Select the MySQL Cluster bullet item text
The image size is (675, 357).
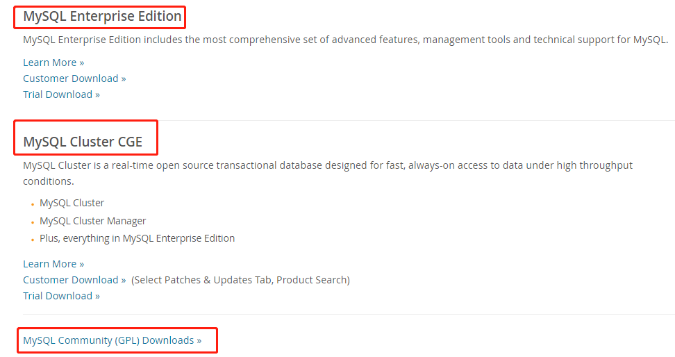tap(72, 204)
